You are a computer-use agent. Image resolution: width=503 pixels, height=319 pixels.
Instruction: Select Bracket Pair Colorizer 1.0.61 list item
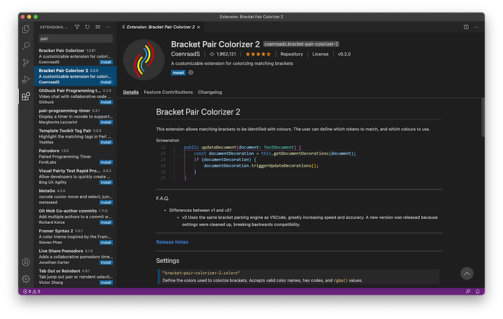point(75,56)
